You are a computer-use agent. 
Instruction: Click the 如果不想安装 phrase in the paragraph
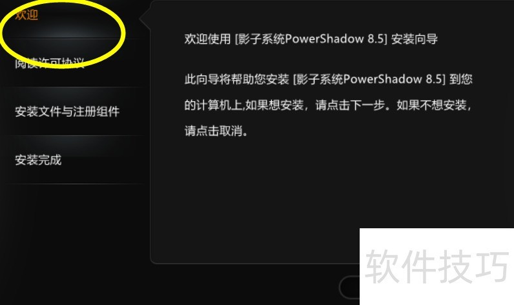tap(431, 105)
